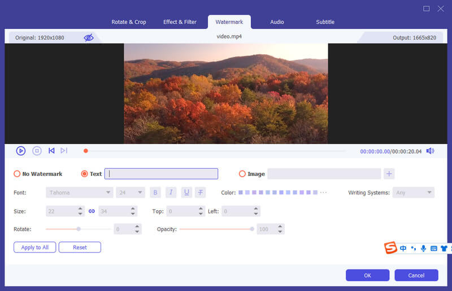Open Tahoma font dropdown
The width and height of the screenshot is (452, 291).
79,192
